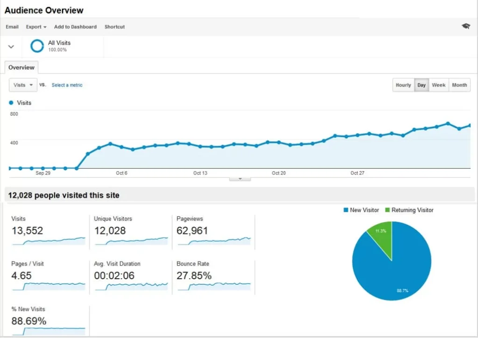Switch graph to Day view

tap(422, 85)
